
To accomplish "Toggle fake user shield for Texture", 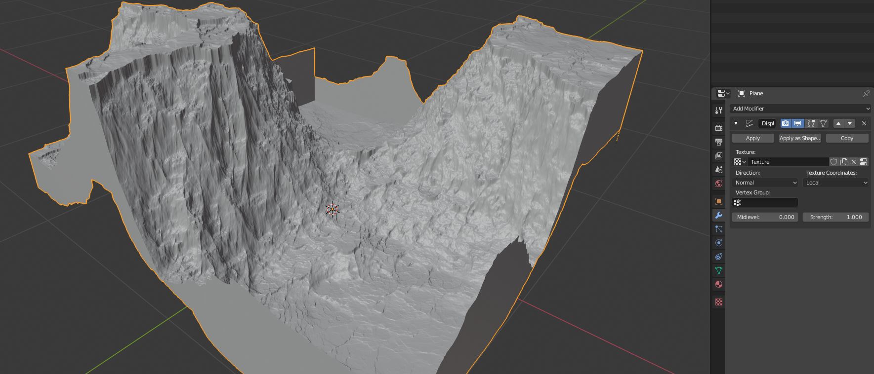I will (834, 162).
